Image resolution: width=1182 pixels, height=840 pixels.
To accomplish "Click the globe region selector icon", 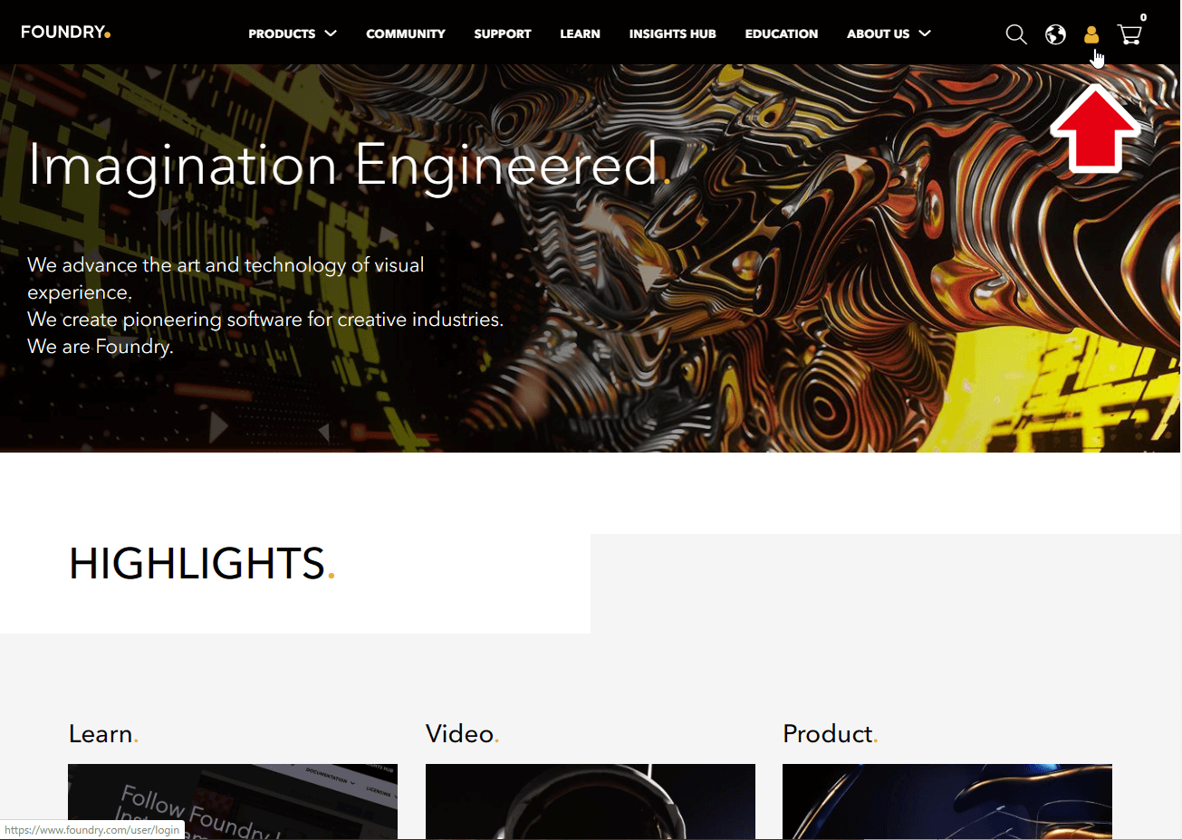I will 1055,34.
